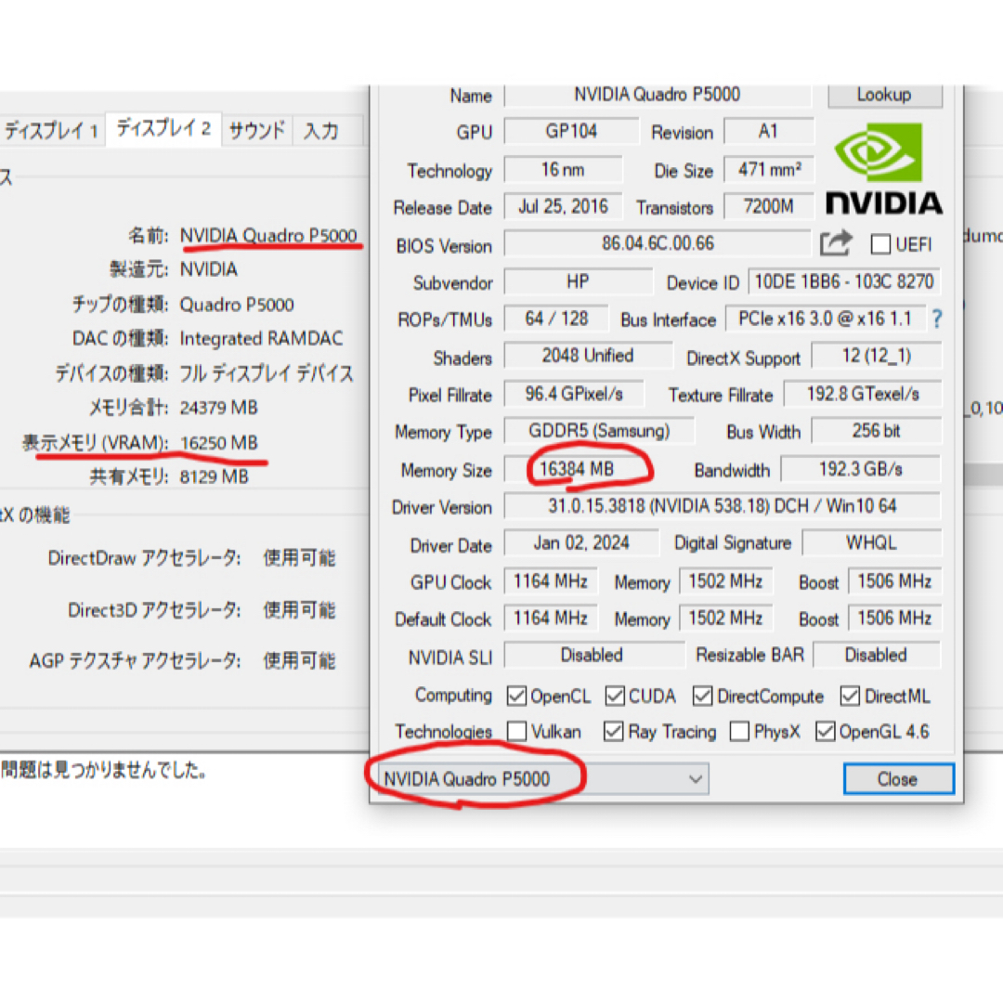The height and width of the screenshot is (1003, 1003).
Task: Click the Boost field in GPU Clock row
Action: tap(895, 580)
